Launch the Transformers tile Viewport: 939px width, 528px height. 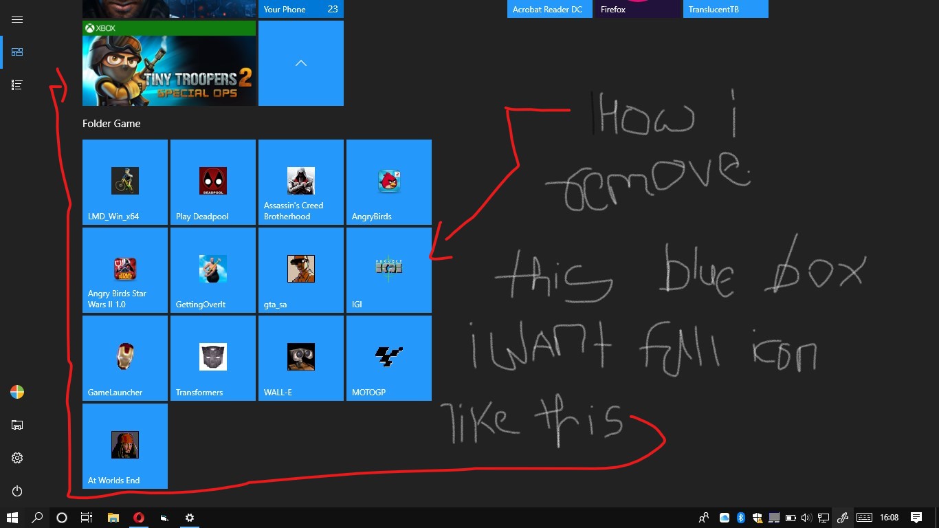point(213,358)
